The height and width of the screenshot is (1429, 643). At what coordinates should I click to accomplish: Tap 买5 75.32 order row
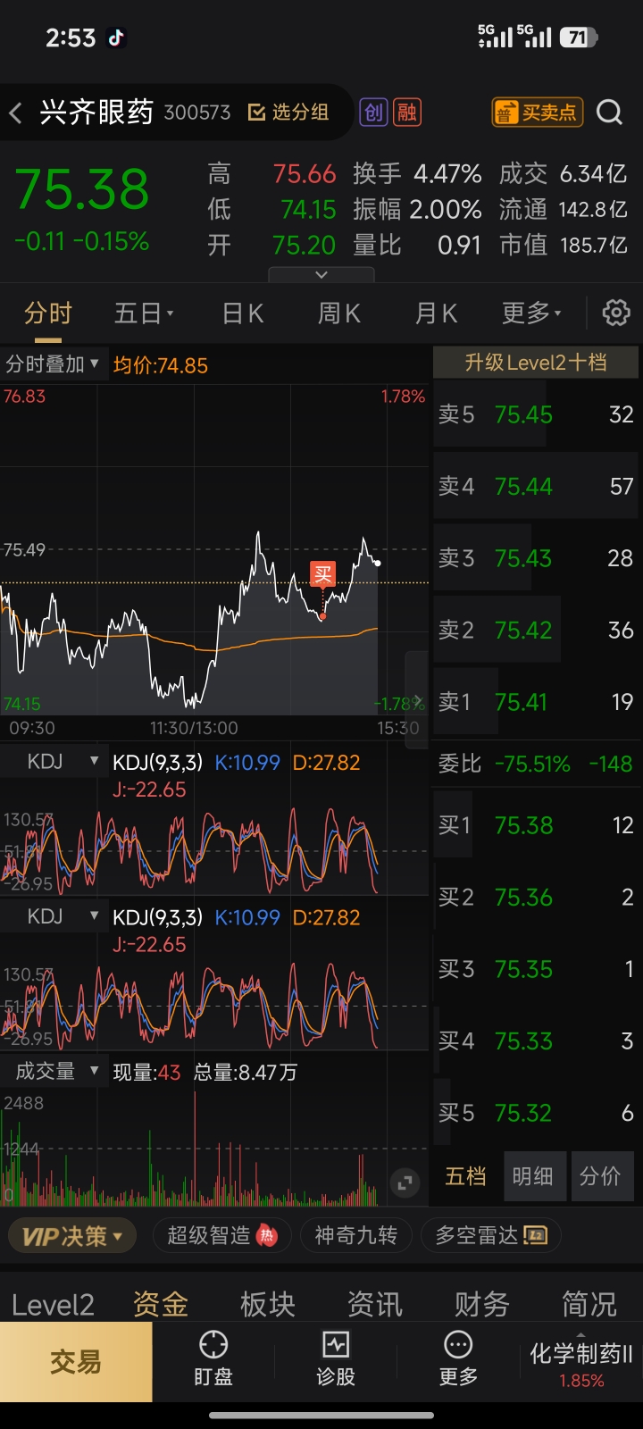(x=536, y=1113)
